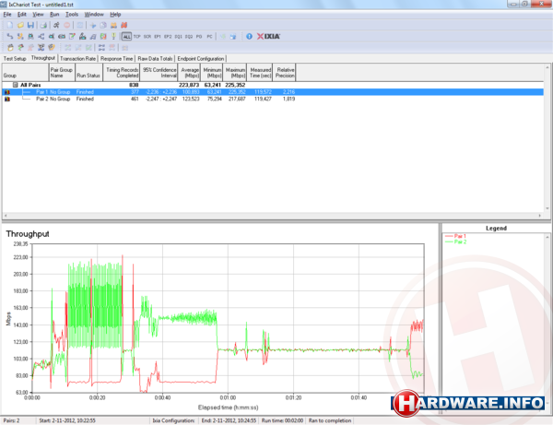This screenshot has width=553, height=425.
Task: Open the blue info icon in toolbar
Action: click(x=247, y=36)
